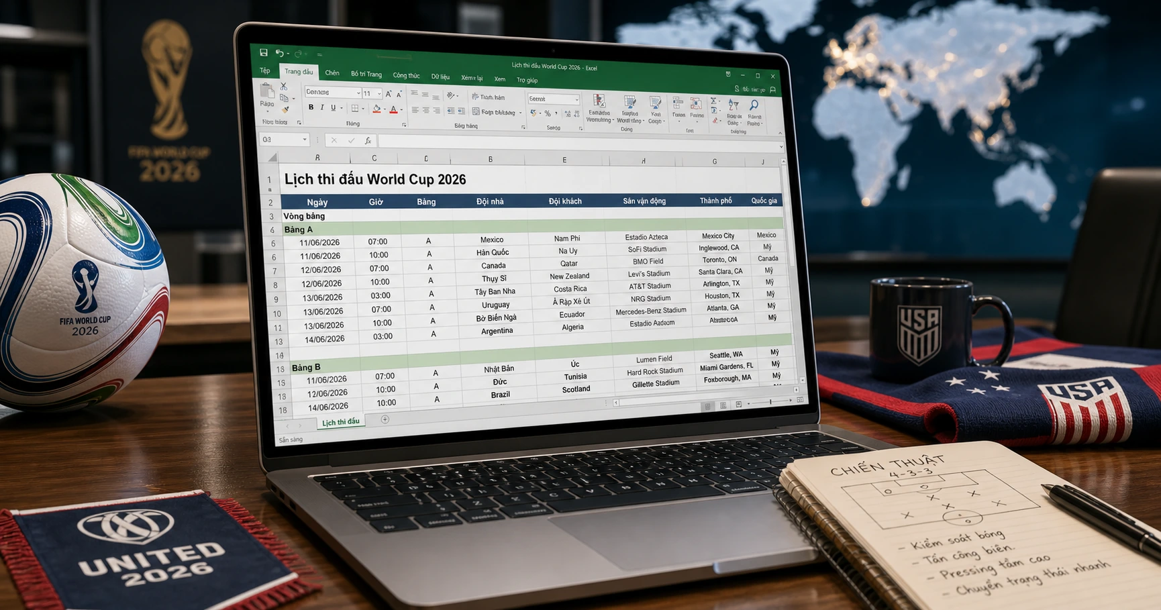Open the fill color dropdown arrow
This screenshot has width=1161, height=610.
[385, 109]
